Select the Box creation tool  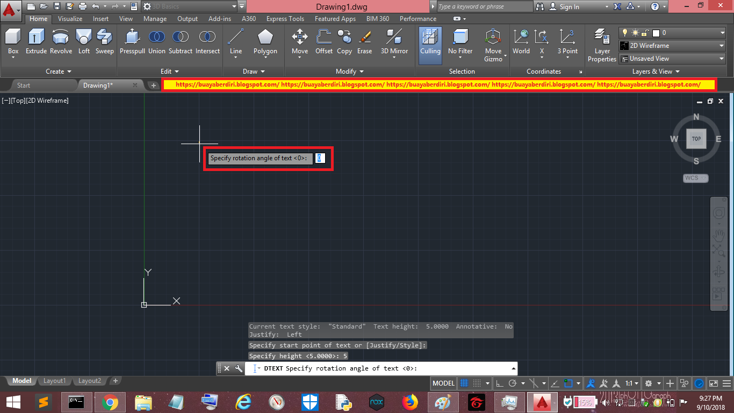[x=12, y=42]
